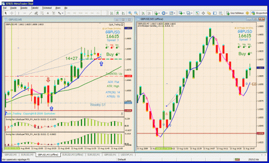Click the Quik_Trailing expert label
Viewport: 269px width, 163px height.
click(x=116, y=25)
